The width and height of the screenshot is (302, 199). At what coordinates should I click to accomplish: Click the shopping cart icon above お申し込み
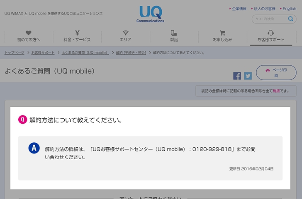point(222,33)
